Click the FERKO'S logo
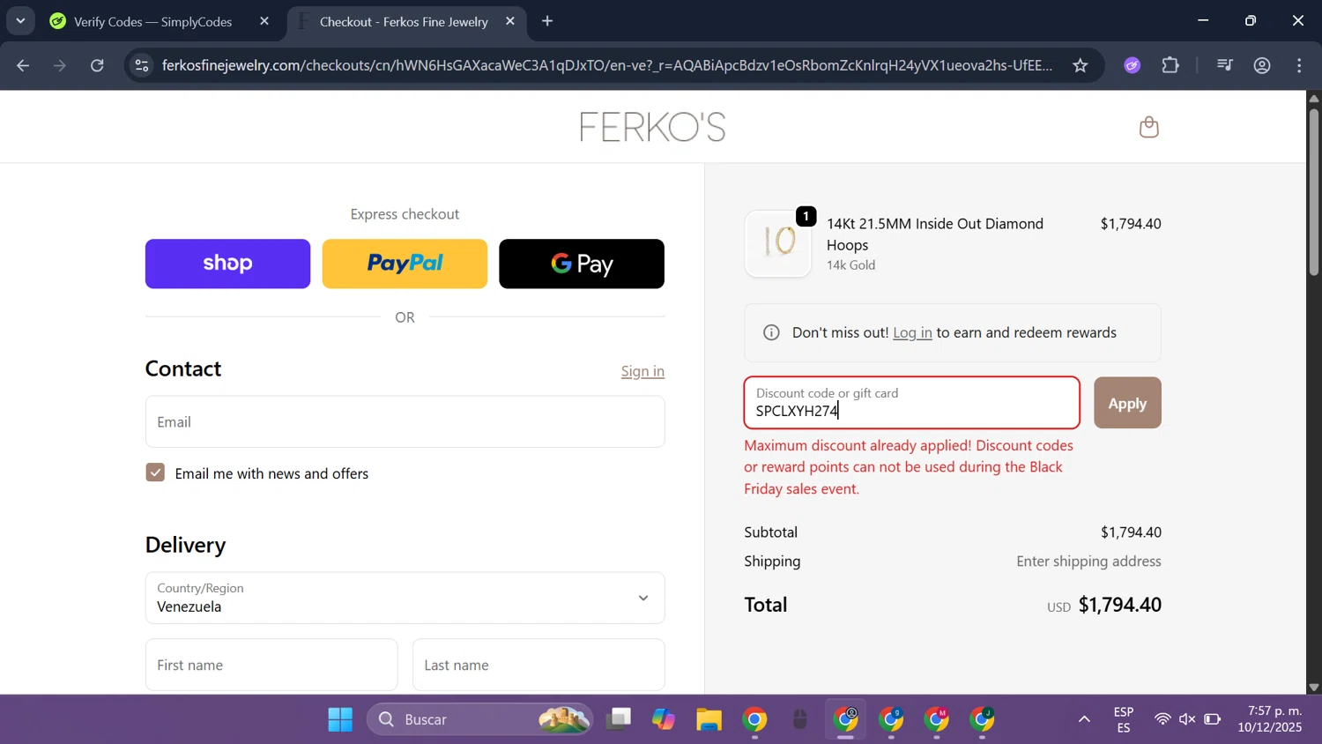 [x=653, y=127]
